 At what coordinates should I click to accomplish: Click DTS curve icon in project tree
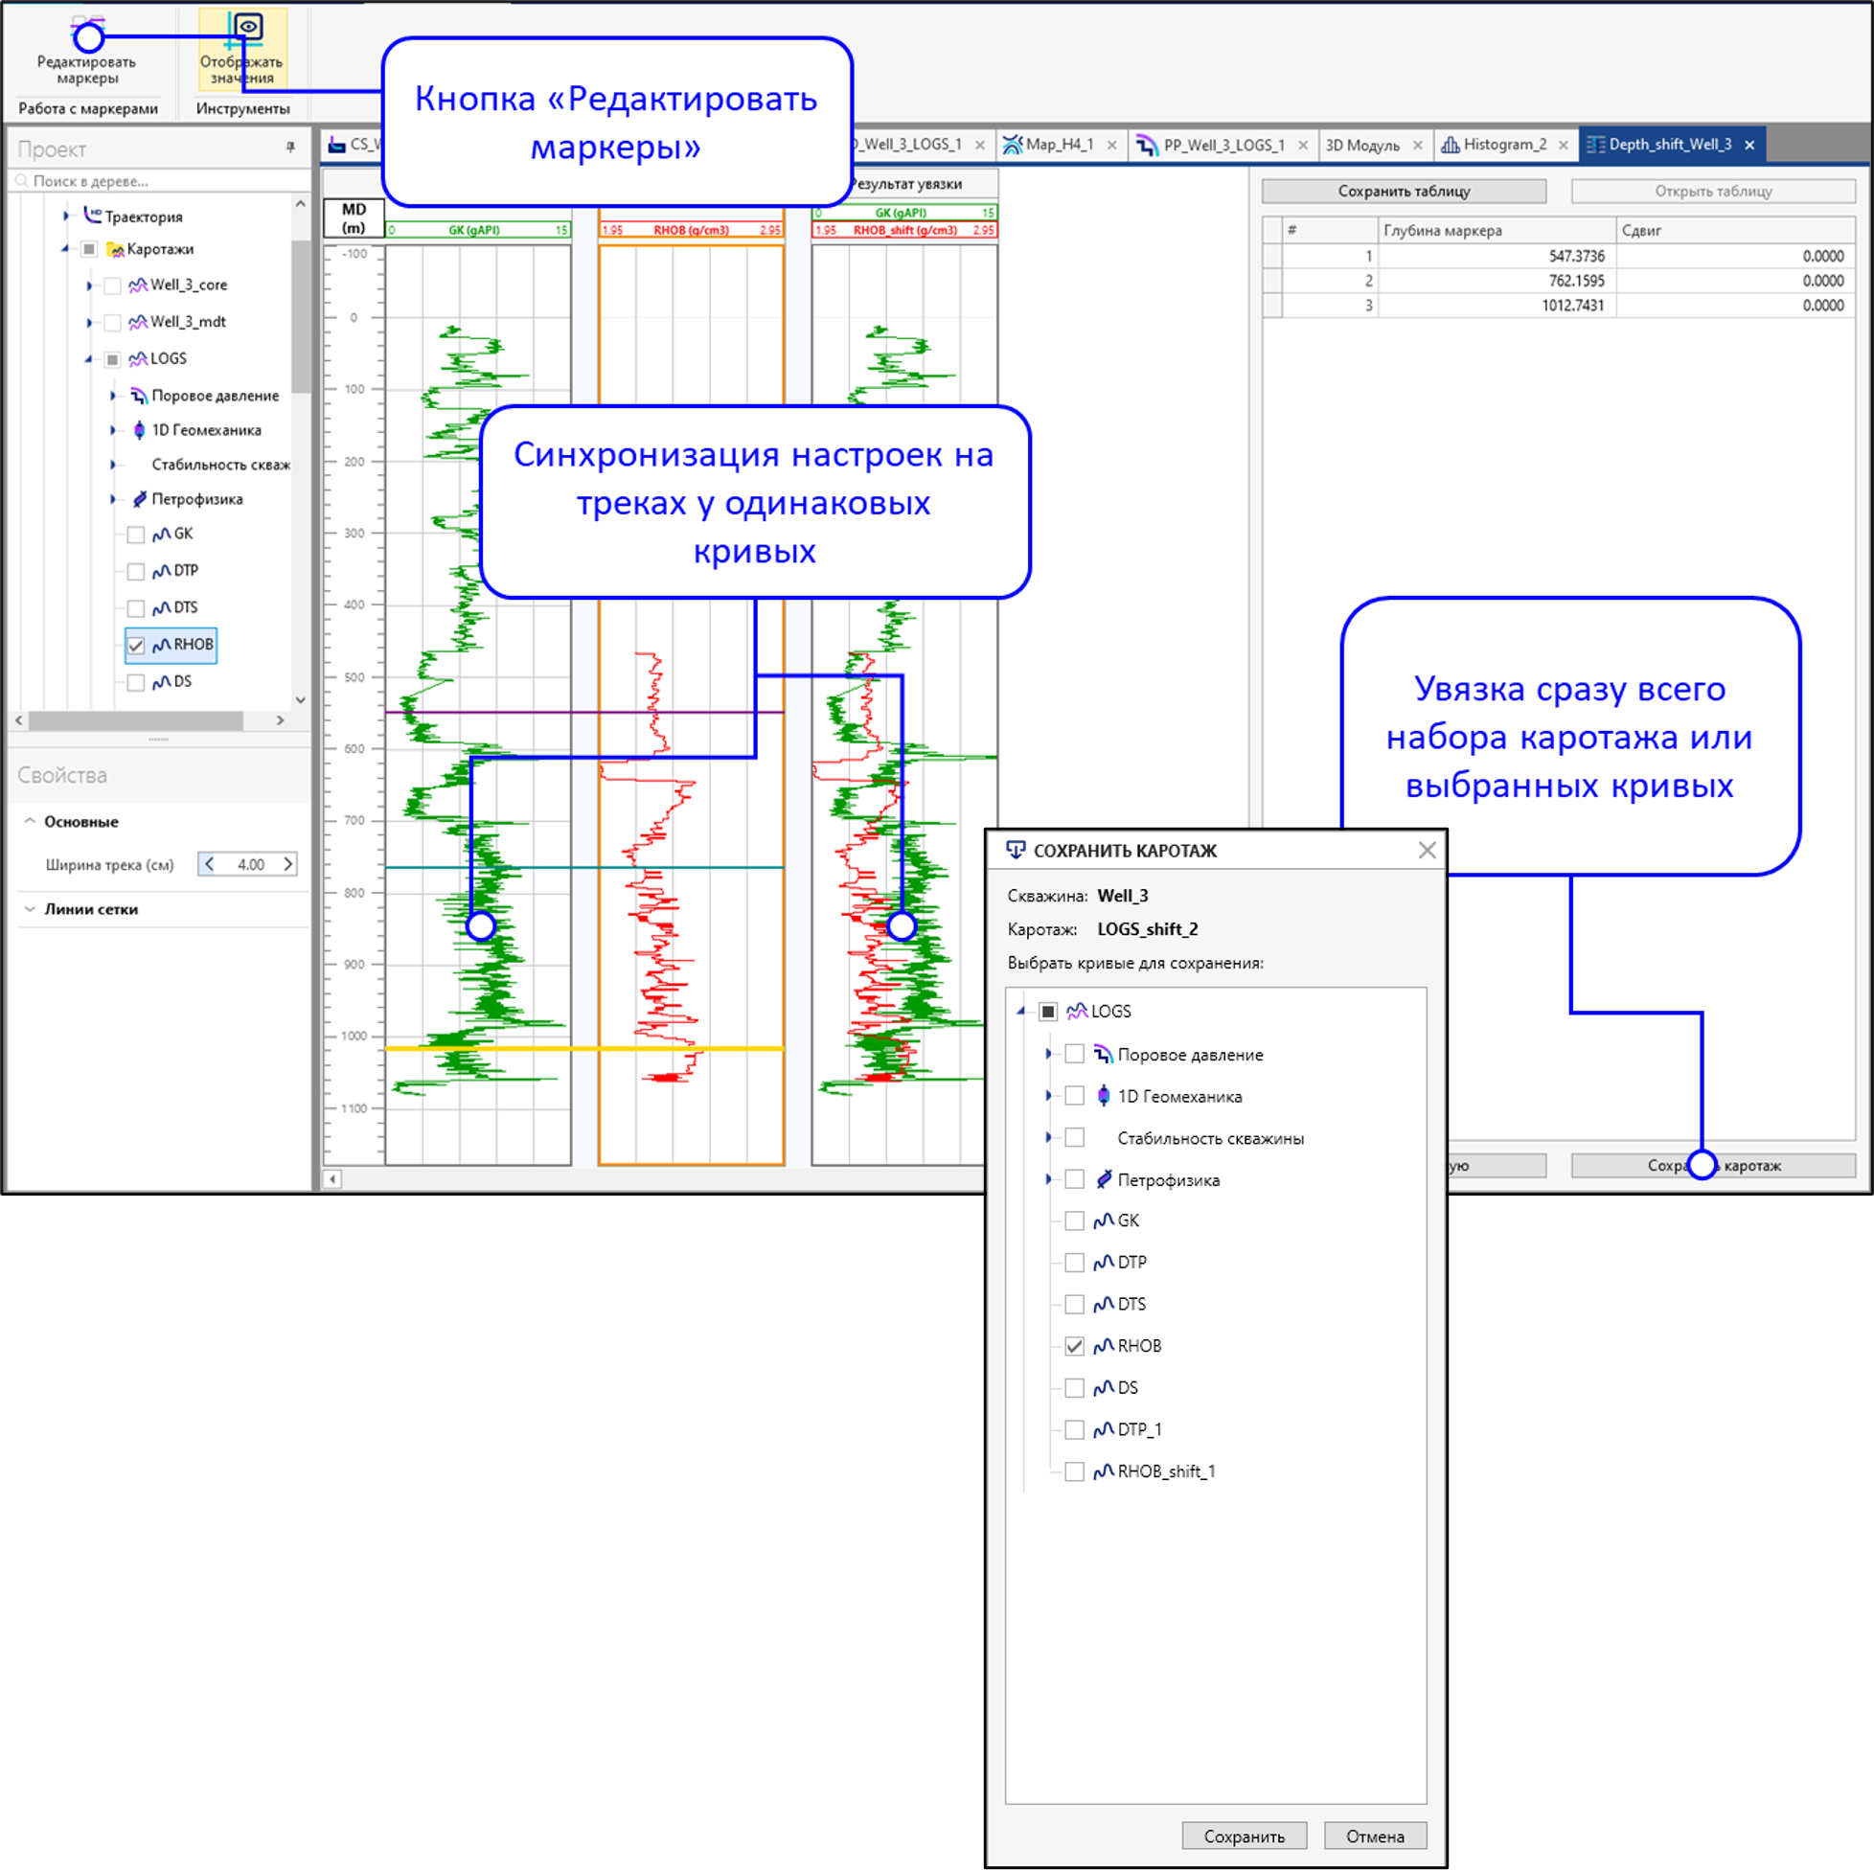coord(161,608)
